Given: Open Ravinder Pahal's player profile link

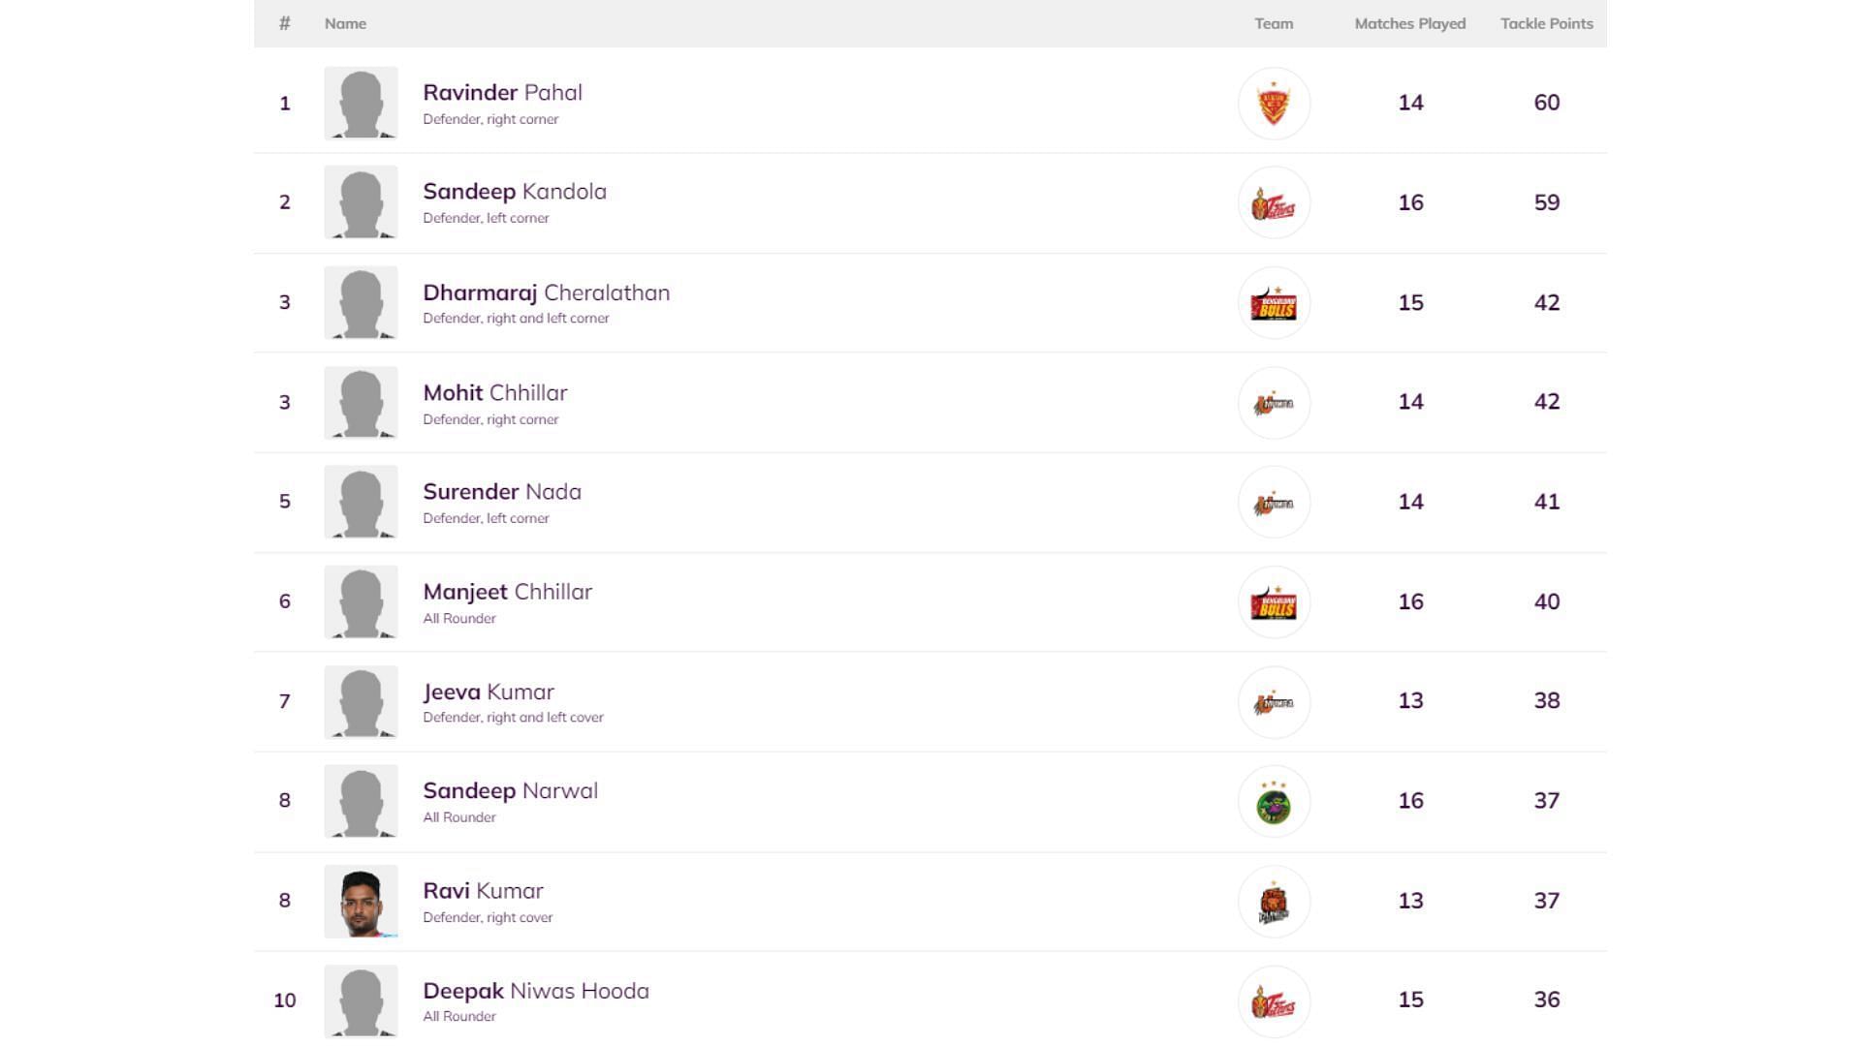Looking at the screenshot, I should click(x=502, y=93).
